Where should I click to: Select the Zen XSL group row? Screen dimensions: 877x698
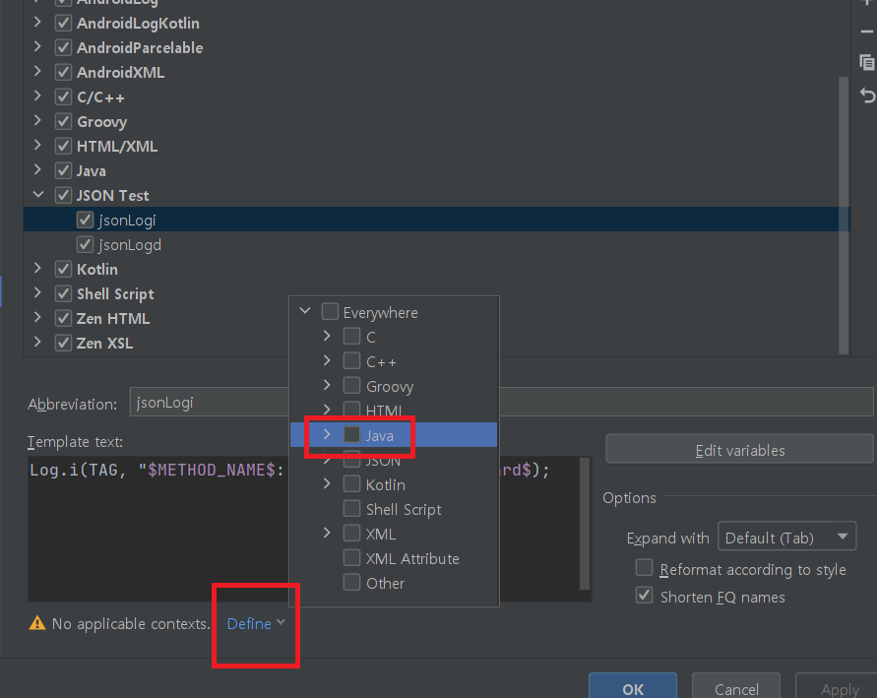tap(436, 343)
